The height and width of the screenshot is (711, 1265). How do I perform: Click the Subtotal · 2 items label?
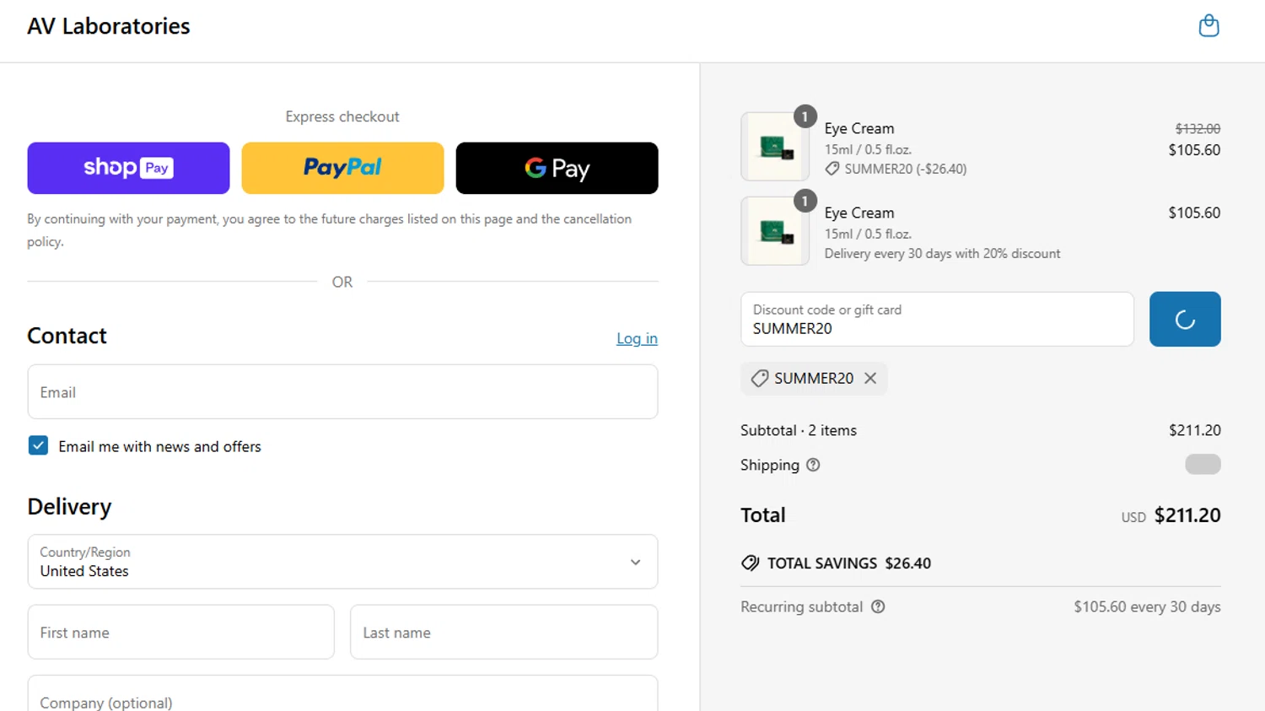point(799,430)
